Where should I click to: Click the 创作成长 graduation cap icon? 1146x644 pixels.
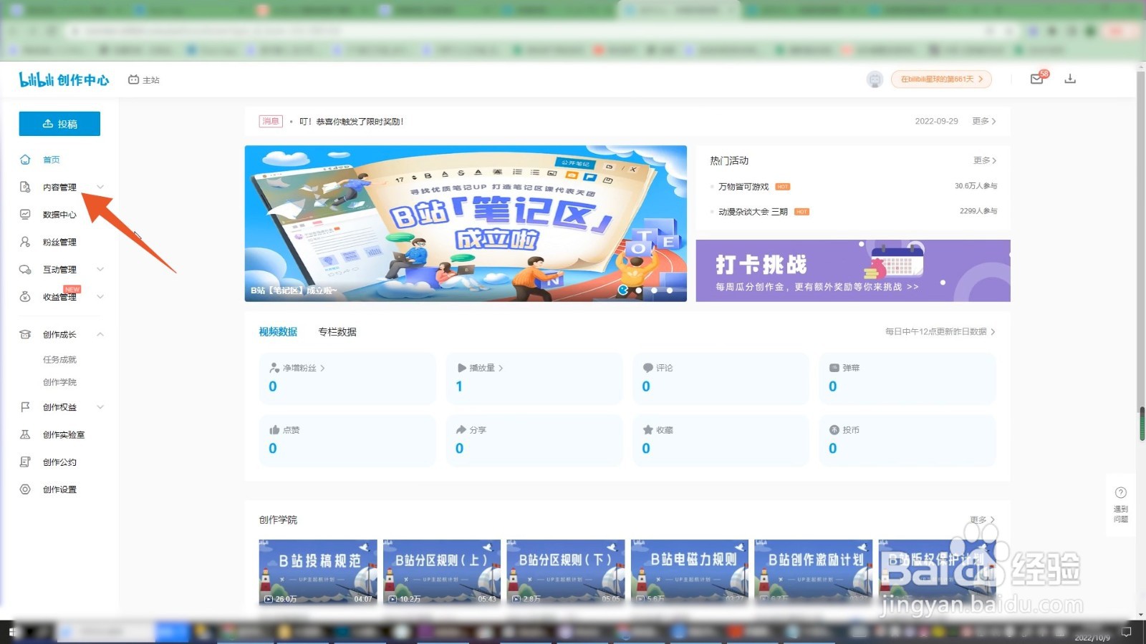pos(25,334)
